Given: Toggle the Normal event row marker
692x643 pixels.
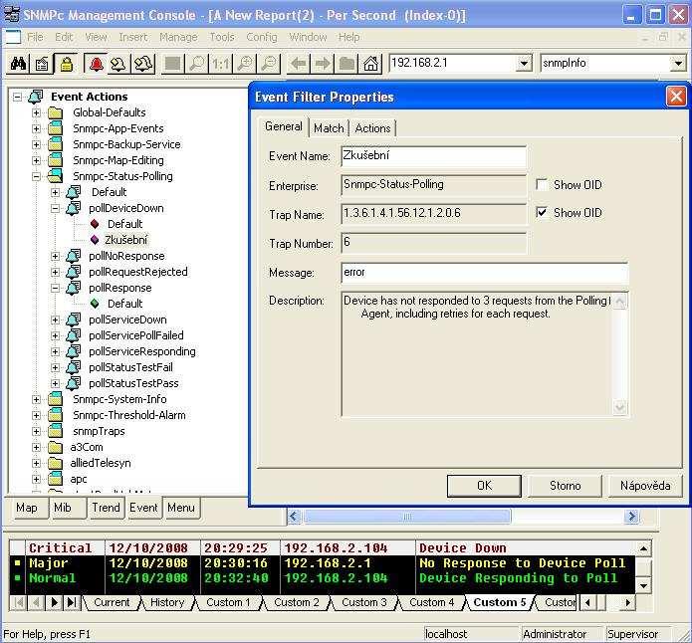Looking at the screenshot, I should (x=18, y=577).
